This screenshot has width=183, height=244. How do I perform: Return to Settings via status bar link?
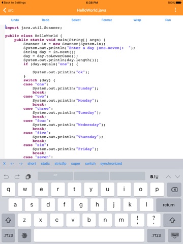(x=13, y=3)
